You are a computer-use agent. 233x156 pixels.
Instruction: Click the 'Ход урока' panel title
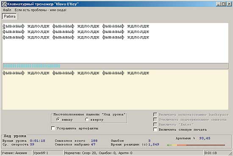coord(15,136)
